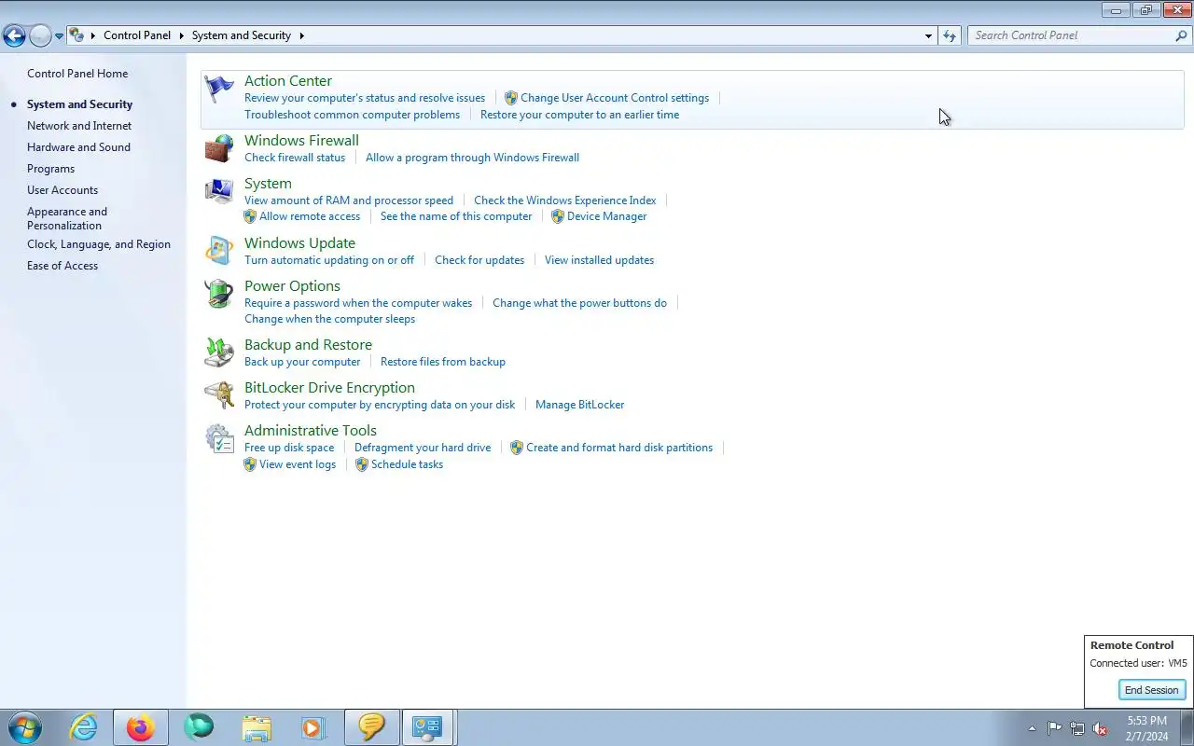Viewport: 1194px width, 746px height.
Task: Click Check the Windows Experience Index
Action: pyautogui.click(x=565, y=200)
